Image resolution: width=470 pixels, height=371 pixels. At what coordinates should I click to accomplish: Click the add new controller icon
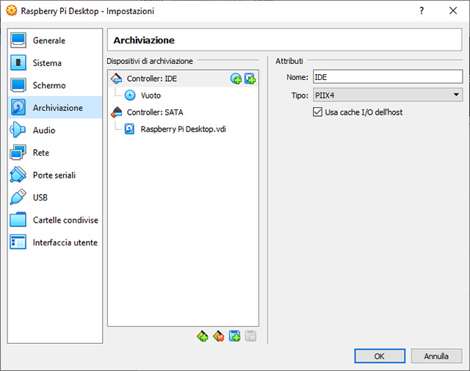tap(203, 336)
